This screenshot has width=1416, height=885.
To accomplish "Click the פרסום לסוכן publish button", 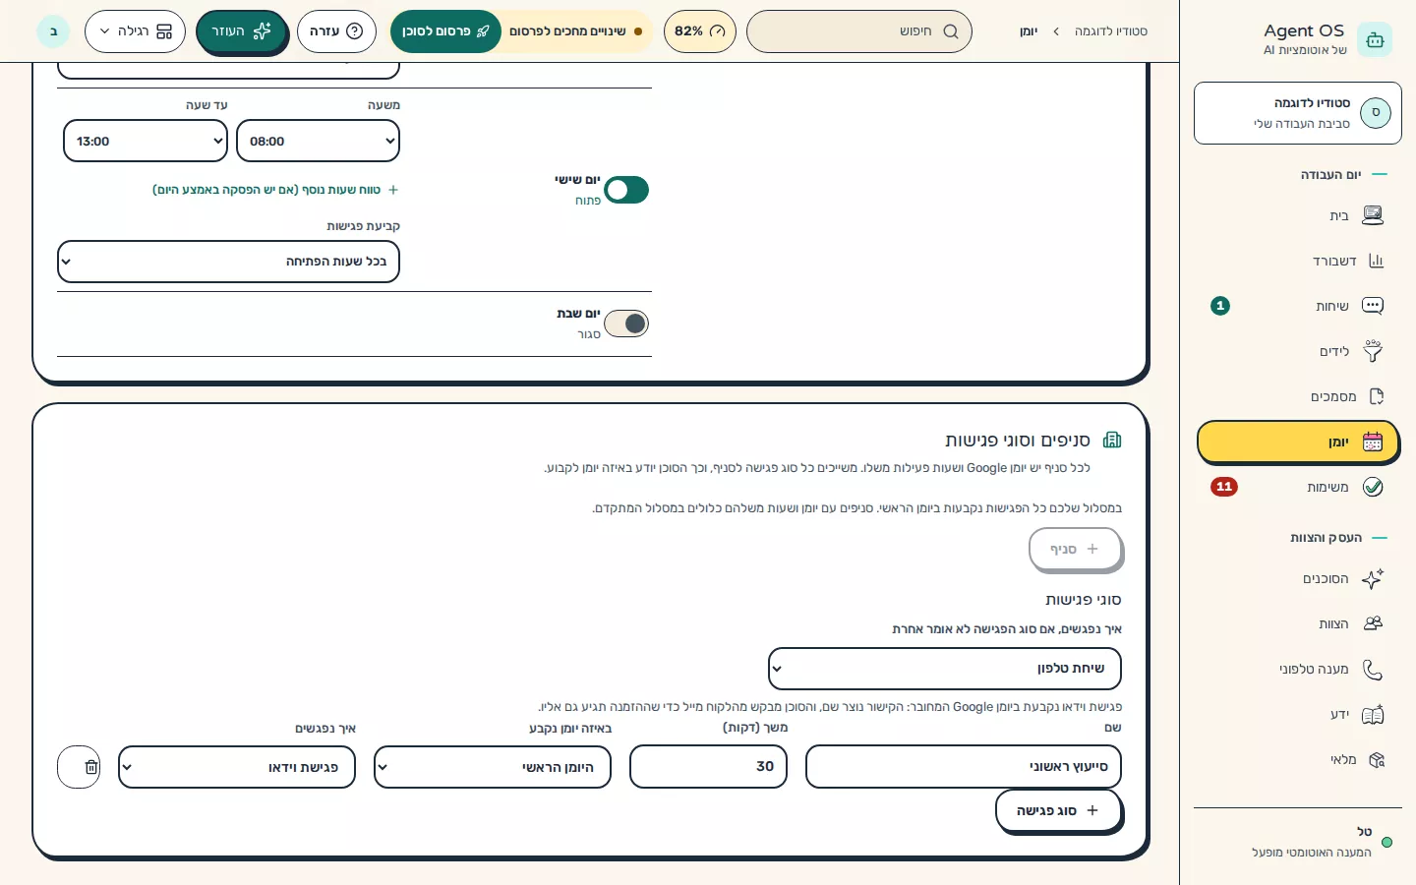I will (445, 31).
